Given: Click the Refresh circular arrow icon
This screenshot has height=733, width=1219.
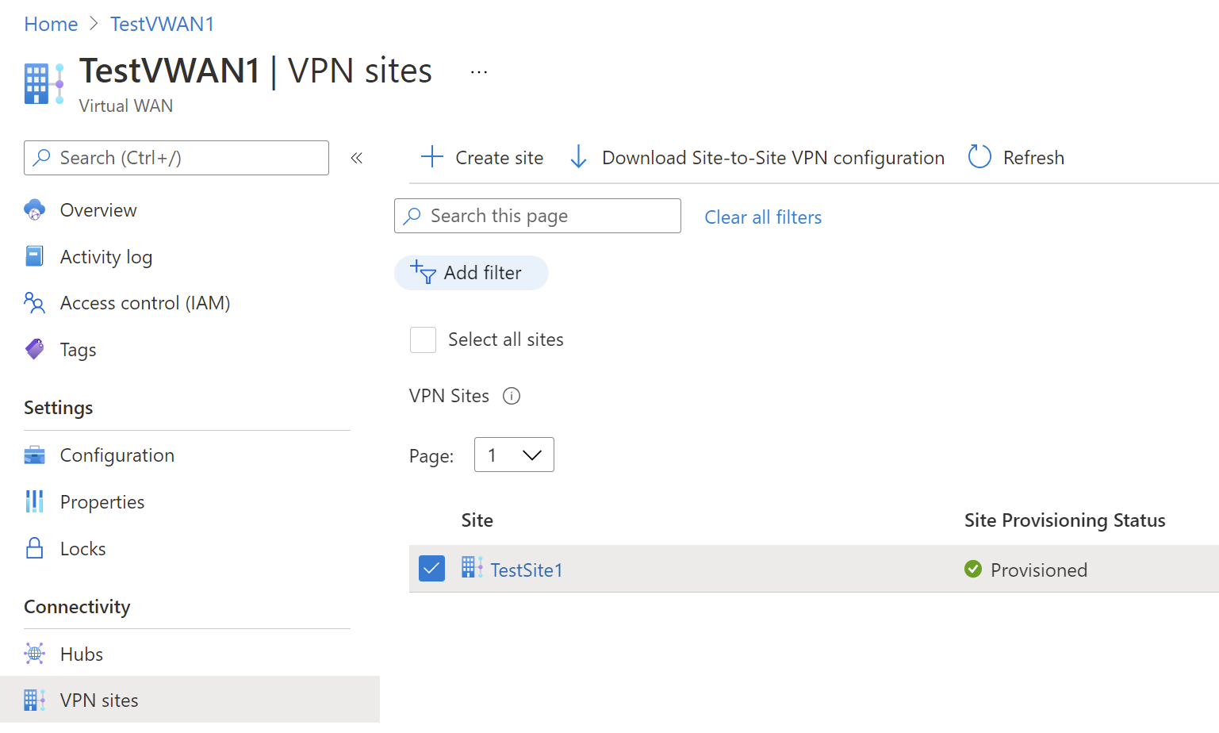Looking at the screenshot, I should (x=979, y=157).
